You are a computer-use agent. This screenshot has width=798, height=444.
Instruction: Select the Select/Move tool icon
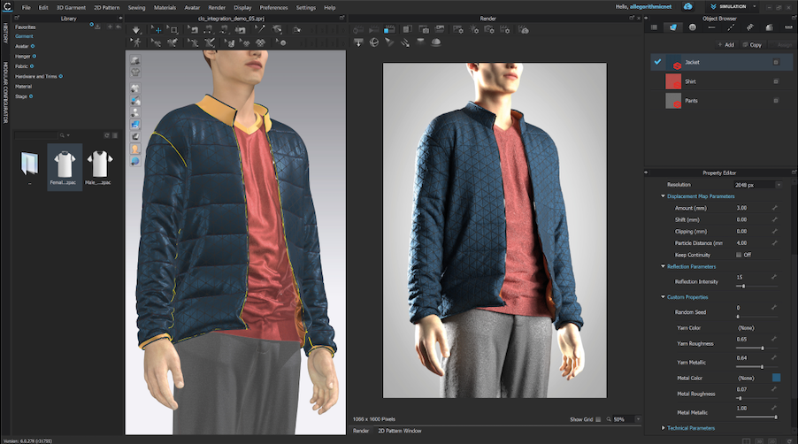[157, 30]
